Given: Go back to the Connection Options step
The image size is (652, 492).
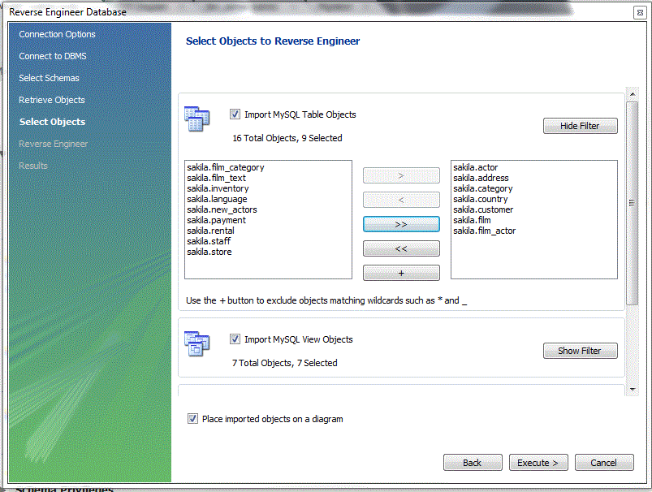Looking at the screenshot, I should pyautogui.click(x=56, y=34).
